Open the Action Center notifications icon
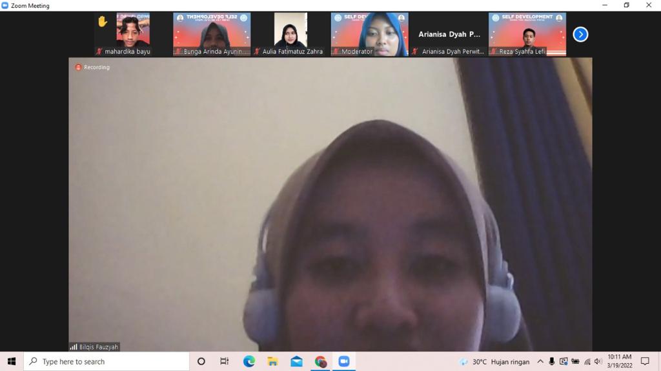The height and width of the screenshot is (371, 661). [645, 362]
